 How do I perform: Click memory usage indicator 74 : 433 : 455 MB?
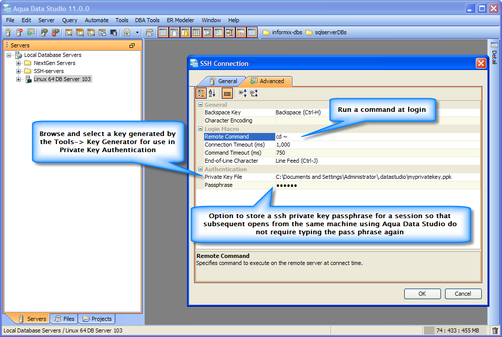click(456, 330)
